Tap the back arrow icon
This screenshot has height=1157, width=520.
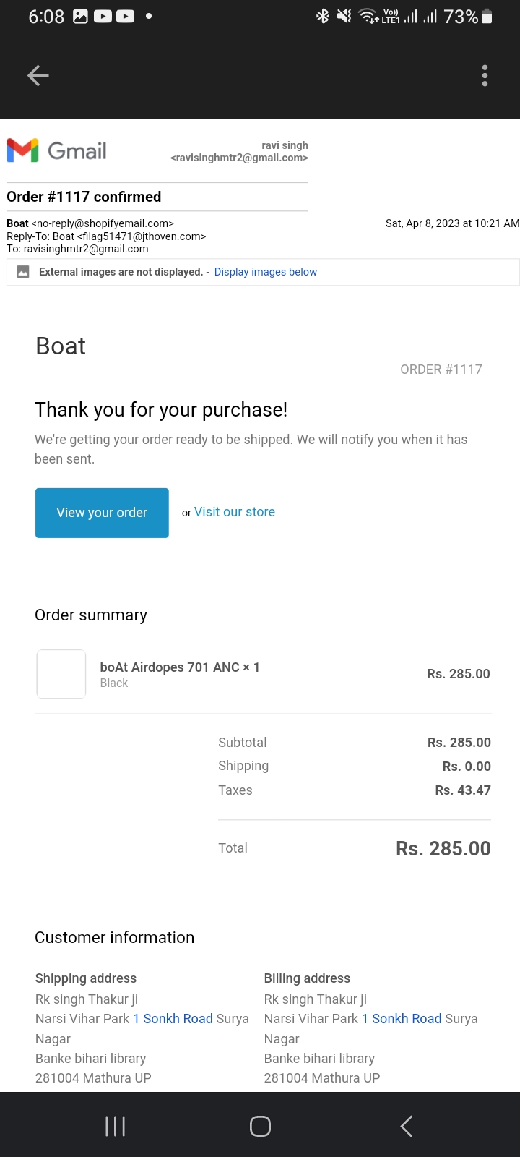[38, 75]
